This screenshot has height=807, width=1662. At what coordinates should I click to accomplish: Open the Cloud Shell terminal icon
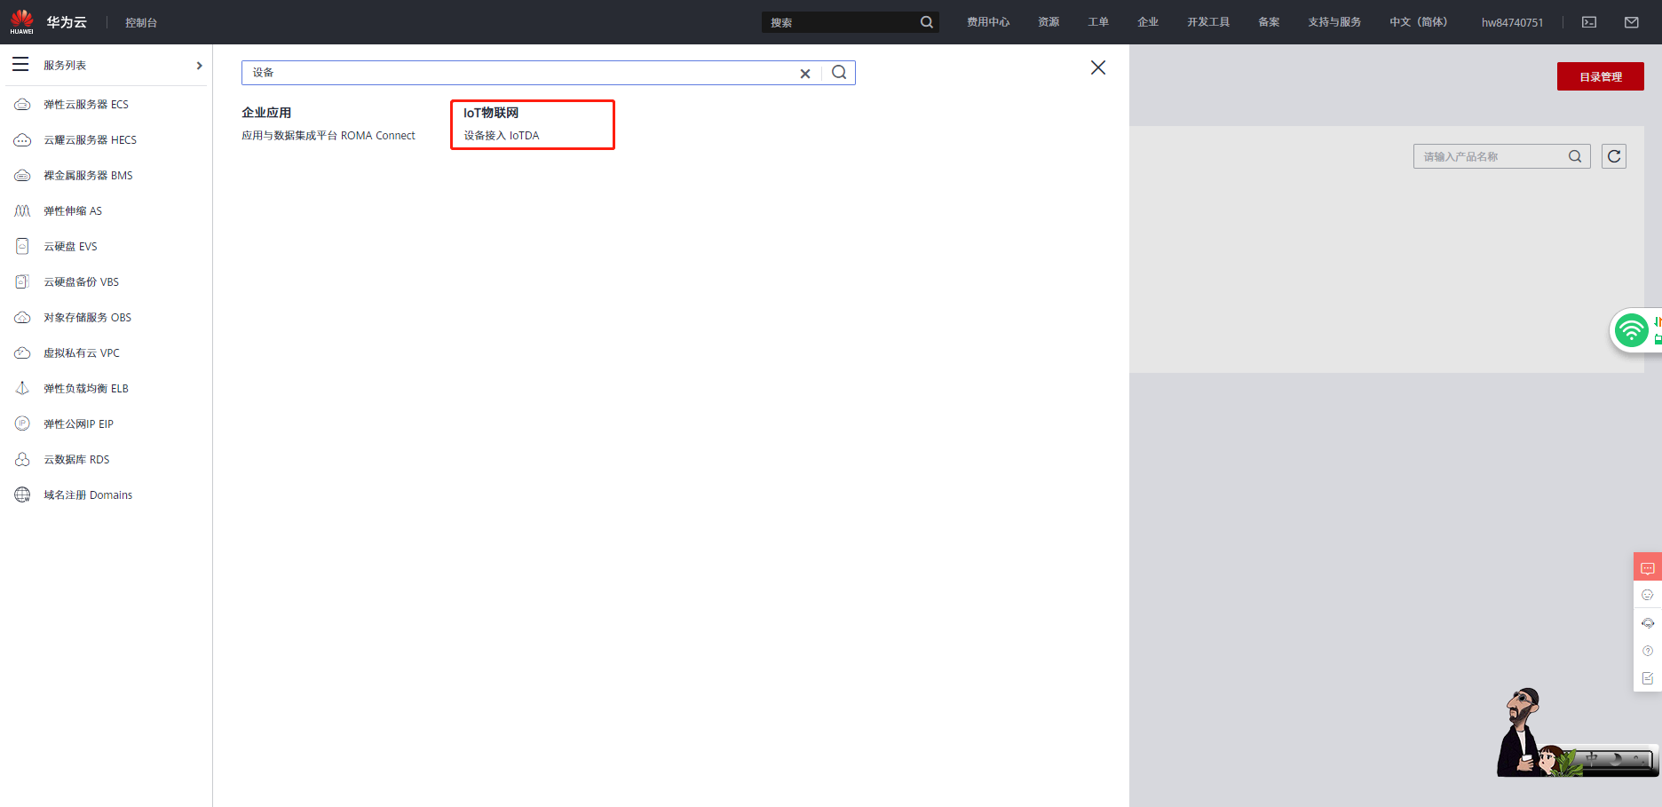pos(1589,22)
